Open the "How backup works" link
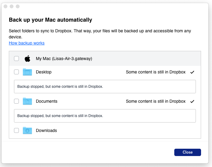This screenshot has height=167, width=212. [27, 43]
